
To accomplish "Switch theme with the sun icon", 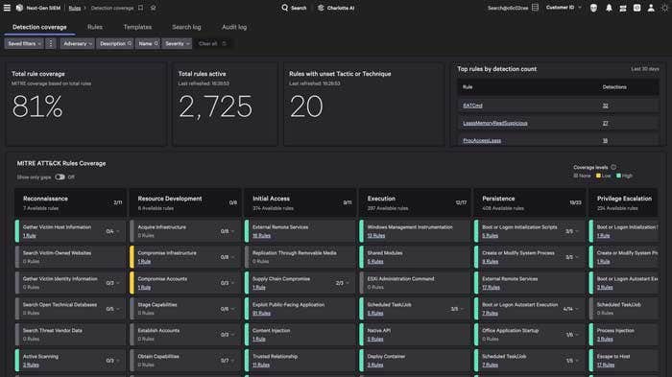I will [x=664, y=8].
